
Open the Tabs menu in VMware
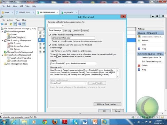[x=27, y=6]
